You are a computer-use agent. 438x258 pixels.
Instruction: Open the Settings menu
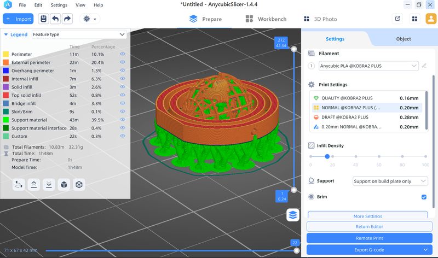tap(59, 5)
